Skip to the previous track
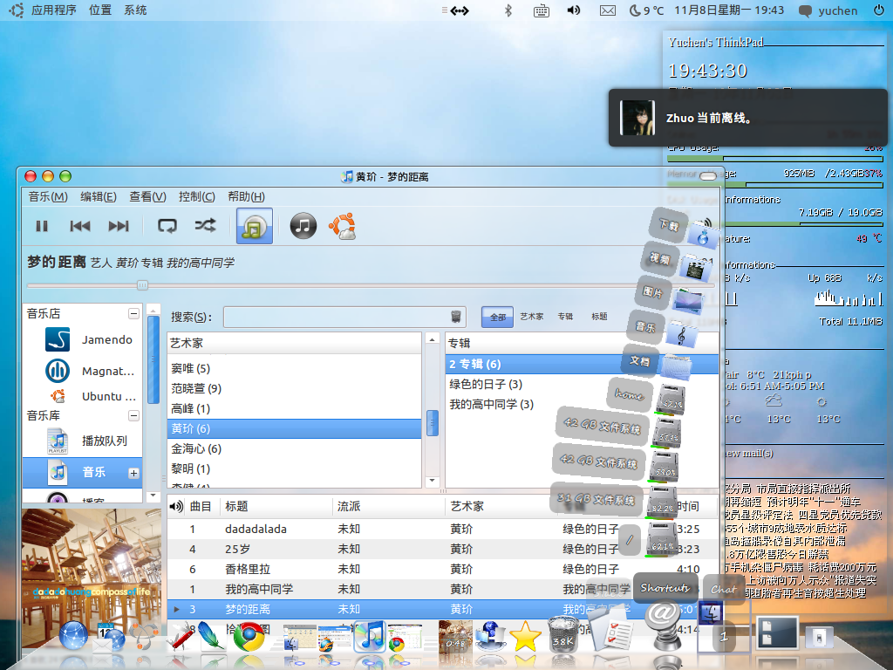The image size is (893, 670). coord(79,226)
